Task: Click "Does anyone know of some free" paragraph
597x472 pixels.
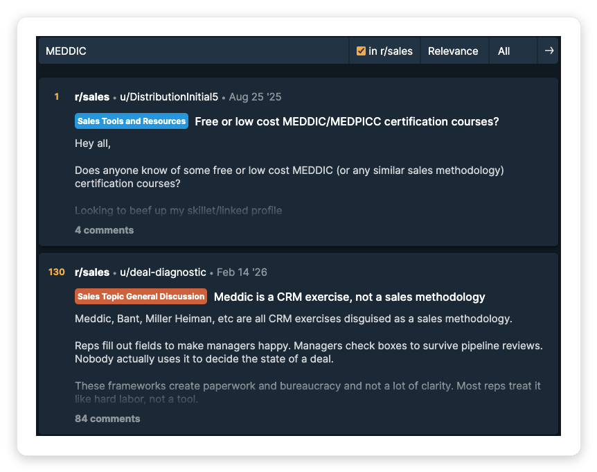Action: pyautogui.click(x=289, y=177)
